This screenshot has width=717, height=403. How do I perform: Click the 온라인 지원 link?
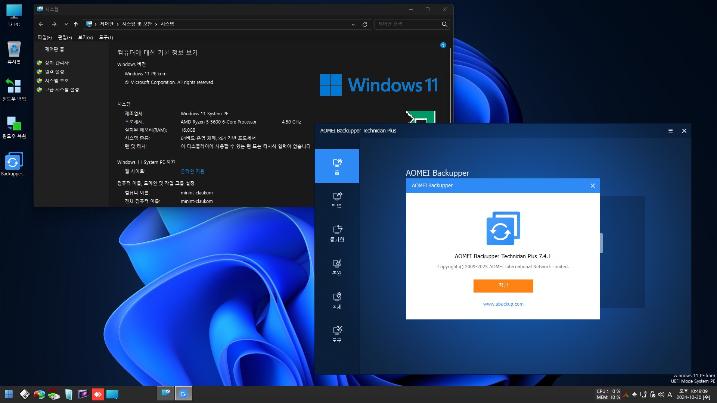tap(193, 171)
